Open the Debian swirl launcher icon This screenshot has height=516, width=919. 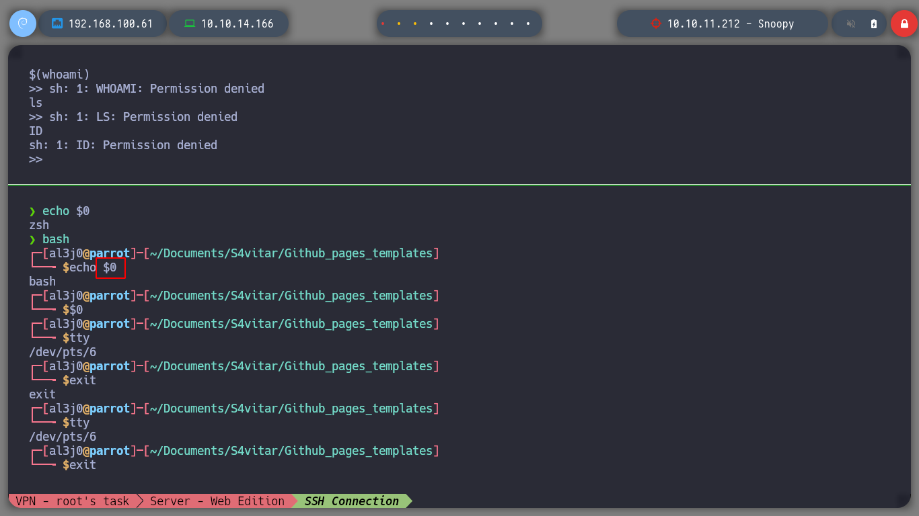[22, 24]
